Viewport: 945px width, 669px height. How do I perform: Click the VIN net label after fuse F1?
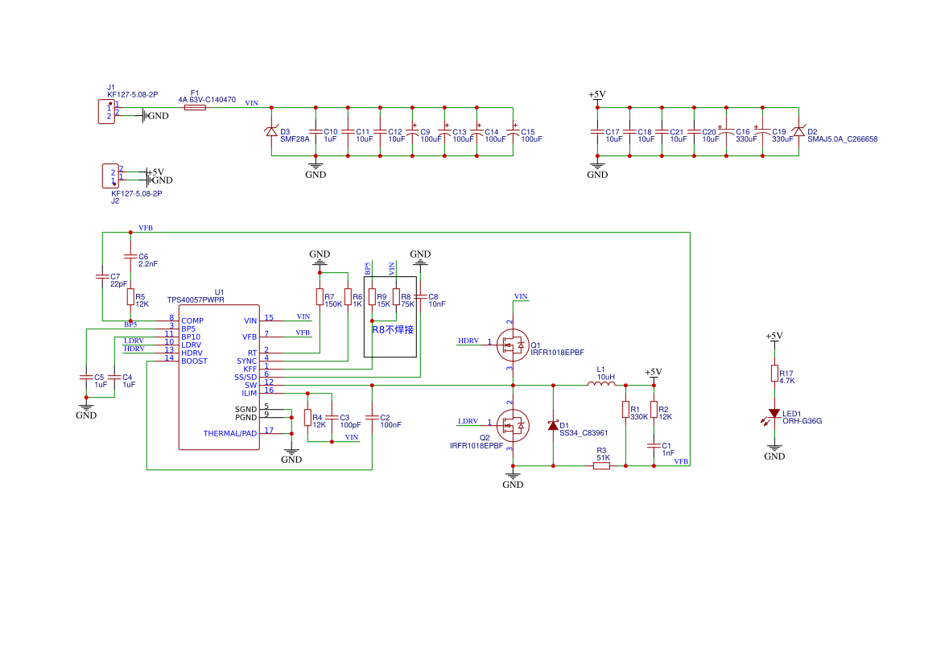251,103
